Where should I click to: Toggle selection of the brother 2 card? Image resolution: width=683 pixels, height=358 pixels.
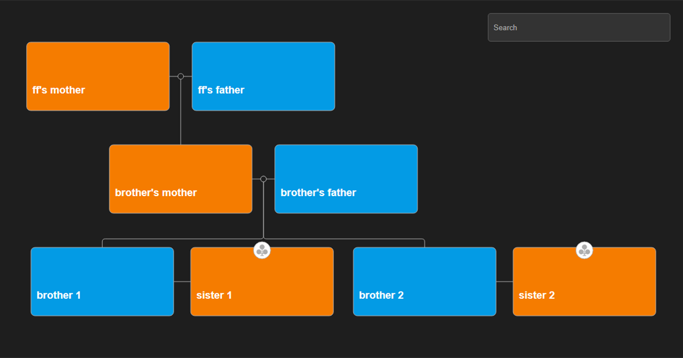pyautogui.click(x=425, y=281)
